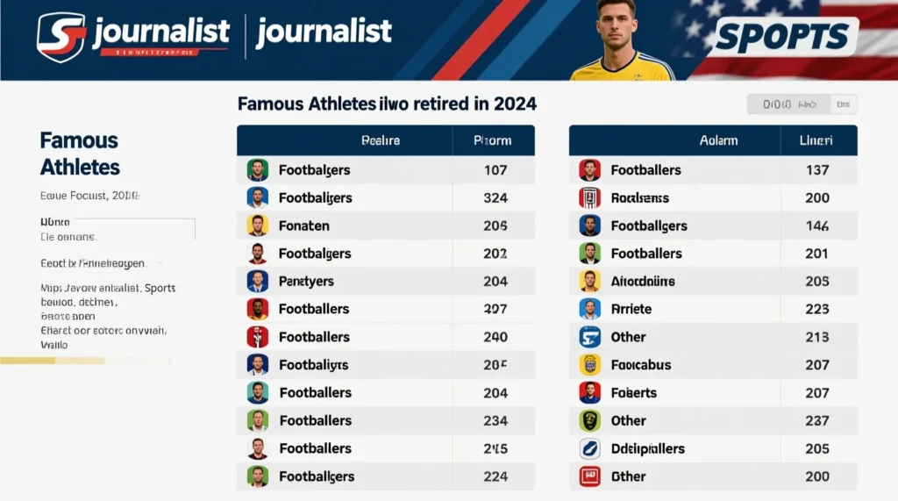Click the dark crest icon in the Other 237 row

(589, 420)
